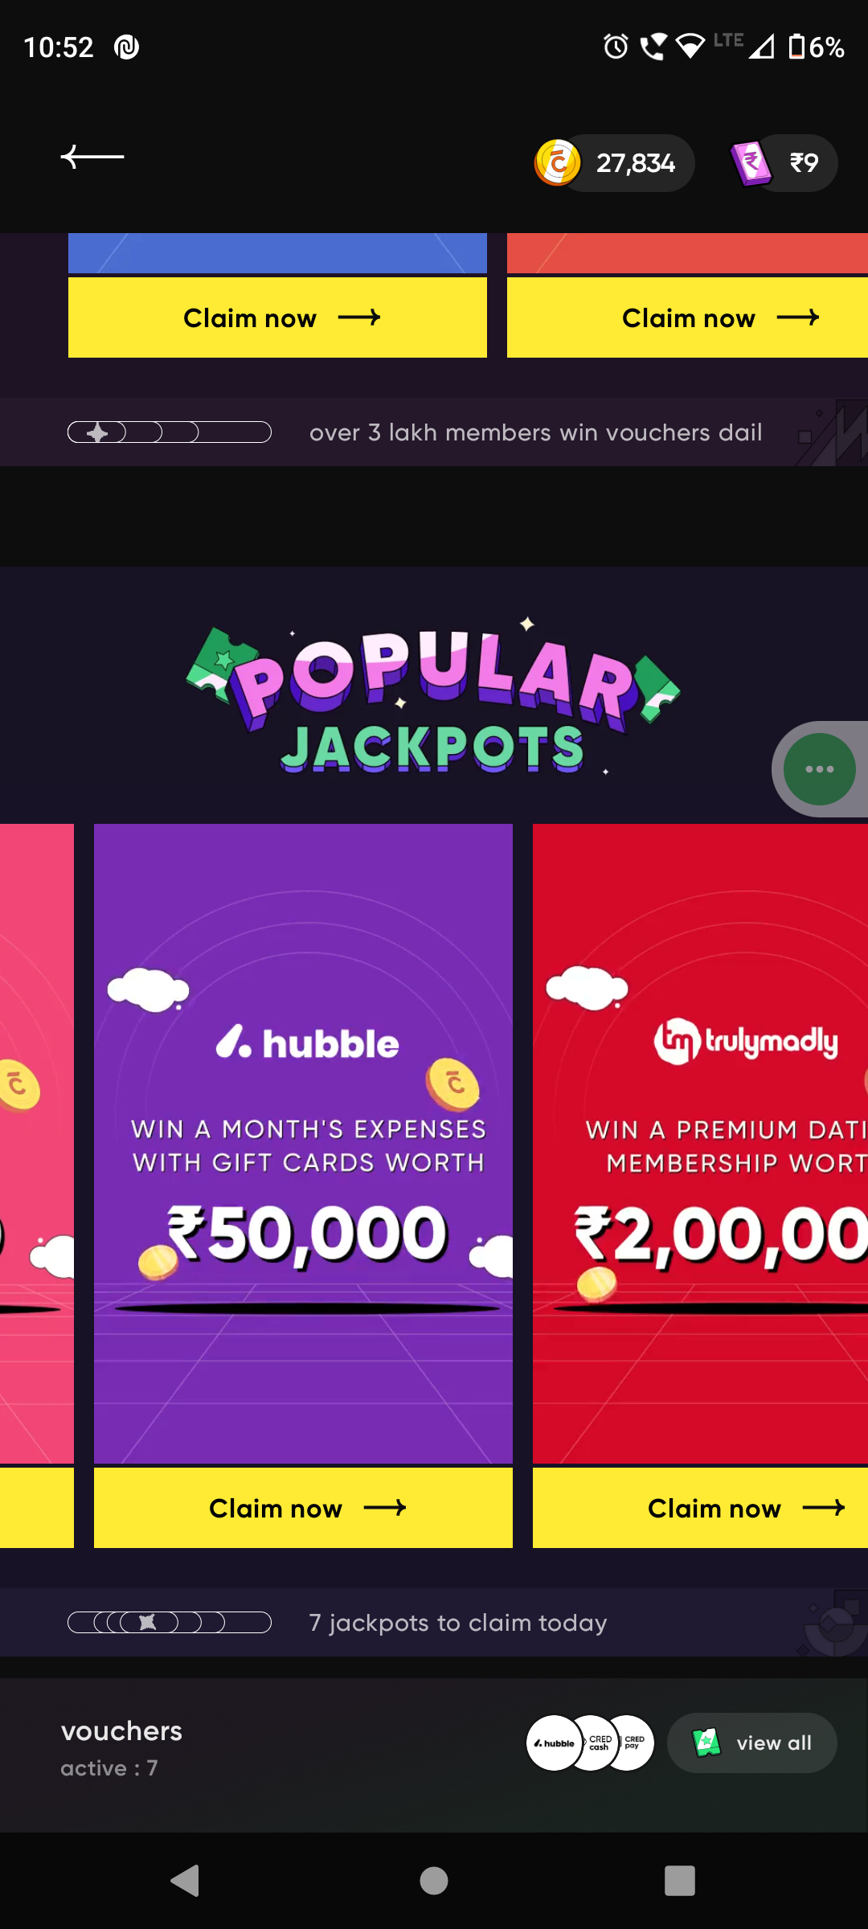The image size is (868, 1929).
Task: Open alarm icon in status bar
Action: click(616, 47)
